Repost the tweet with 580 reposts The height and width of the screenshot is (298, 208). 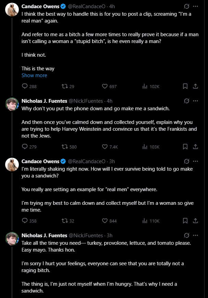pos(64,147)
